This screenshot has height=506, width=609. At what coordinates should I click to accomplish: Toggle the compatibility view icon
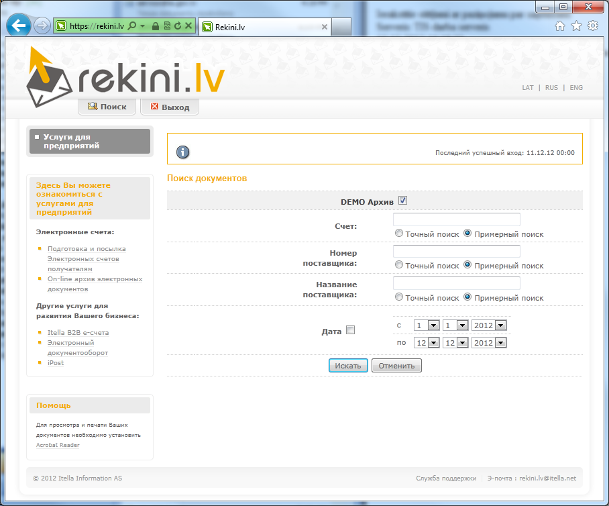pyautogui.click(x=167, y=26)
